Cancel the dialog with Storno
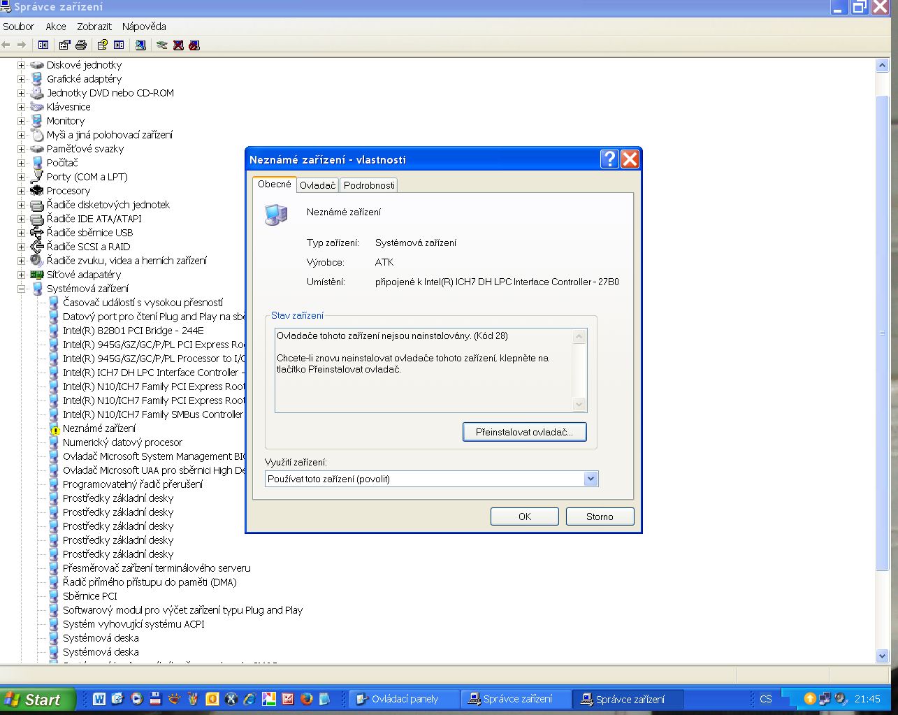 [600, 517]
